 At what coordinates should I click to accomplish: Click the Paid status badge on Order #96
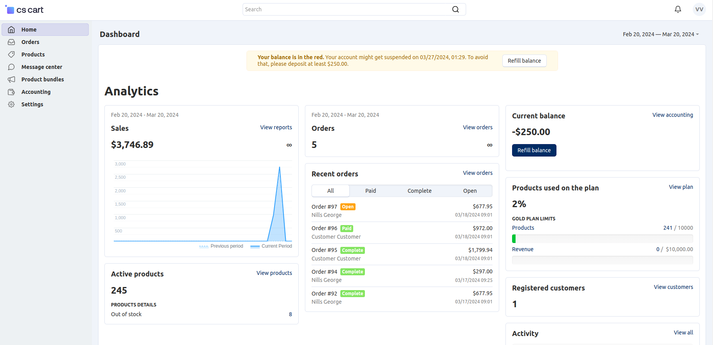[x=347, y=229]
